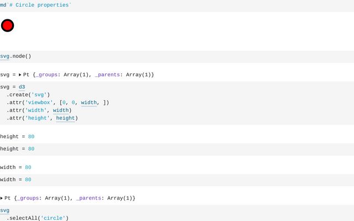Expand the unnamed Pt object near the bottom
The height and width of the screenshot is (221, 354).
pyautogui.click(x=2, y=198)
